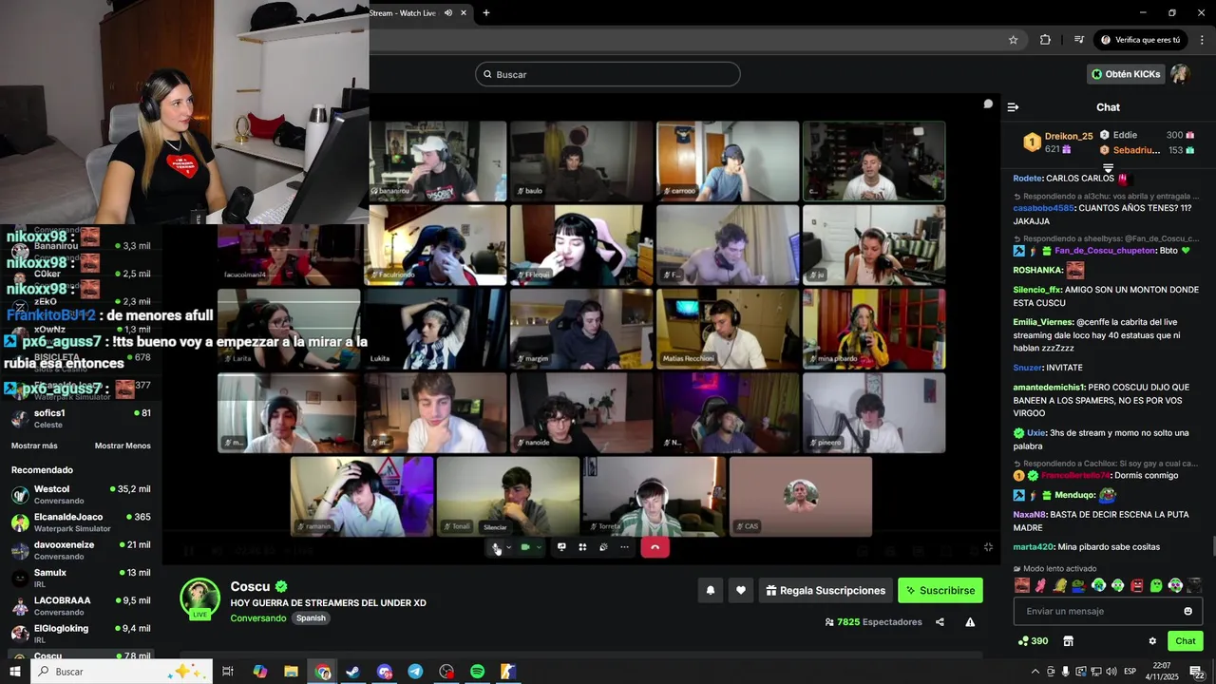Open media controls icon in browser toolbar
The height and width of the screenshot is (684, 1216).
(x=1079, y=40)
